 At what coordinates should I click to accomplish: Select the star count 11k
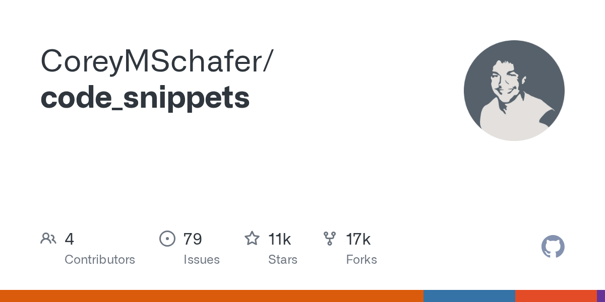point(279,239)
